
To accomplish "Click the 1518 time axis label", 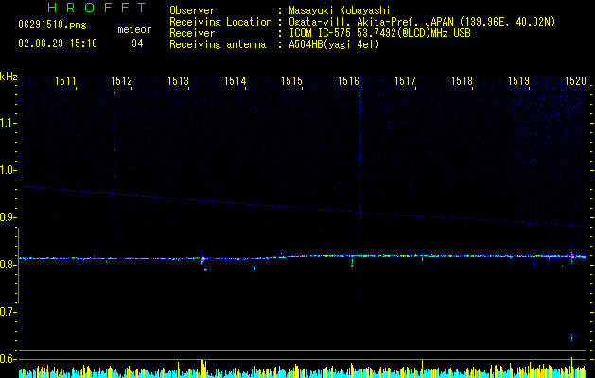I will tap(462, 80).
